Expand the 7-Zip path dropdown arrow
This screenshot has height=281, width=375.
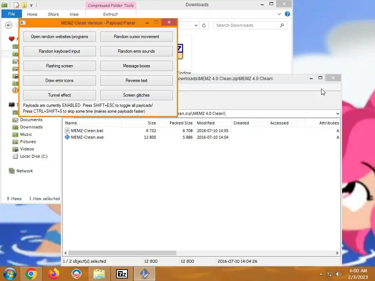tap(337, 113)
